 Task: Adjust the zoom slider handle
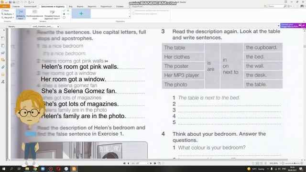(x=295, y=163)
